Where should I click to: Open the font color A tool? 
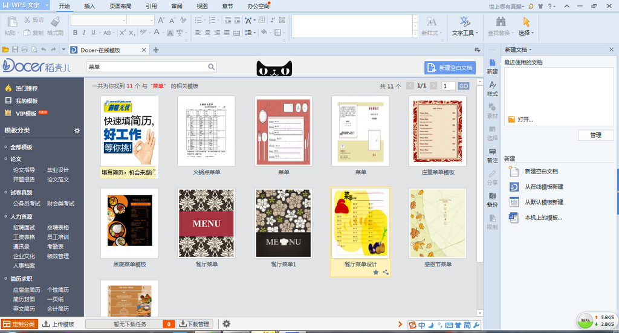coord(157,33)
